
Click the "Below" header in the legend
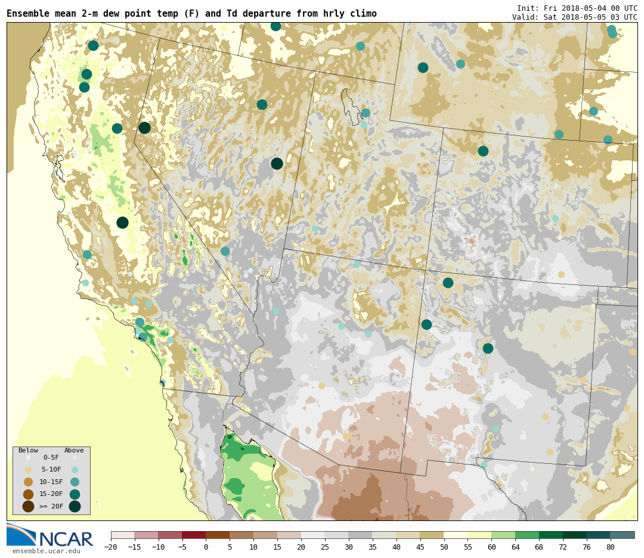click(x=28, y=450)
